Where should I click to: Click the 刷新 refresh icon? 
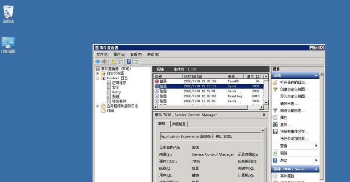275,153
